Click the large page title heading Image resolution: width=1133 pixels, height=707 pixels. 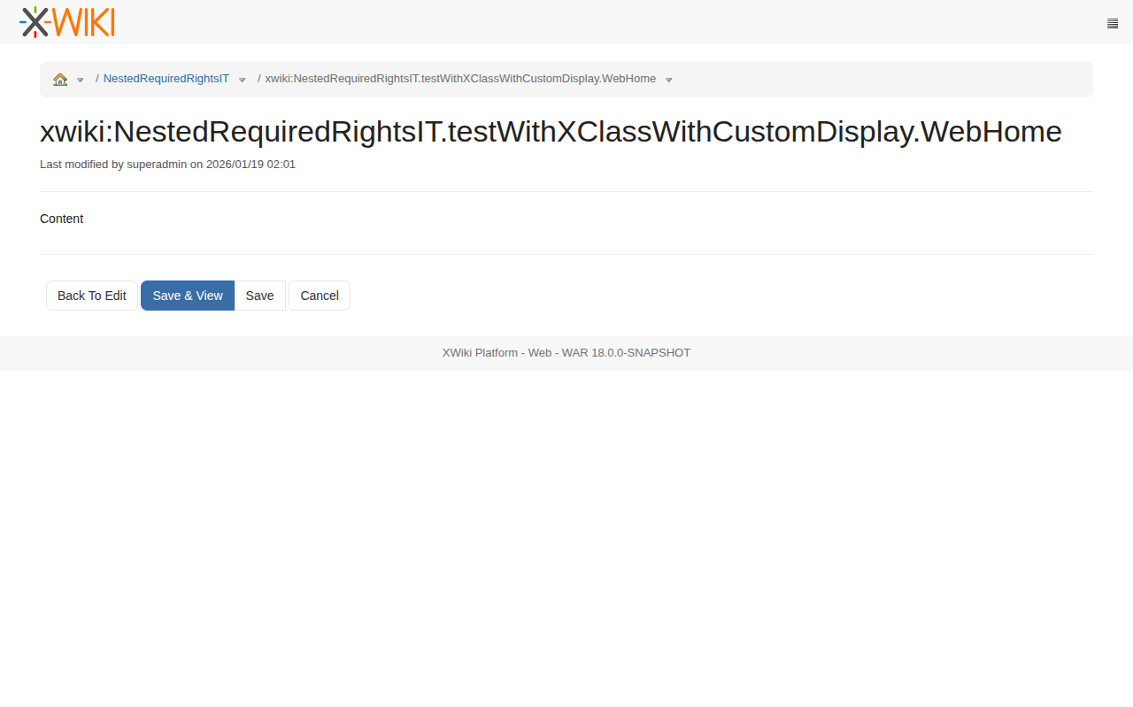click(551, 131)
